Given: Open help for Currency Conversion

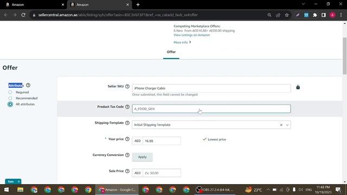Looking at the screenshot, I should (x=127, y=155).
